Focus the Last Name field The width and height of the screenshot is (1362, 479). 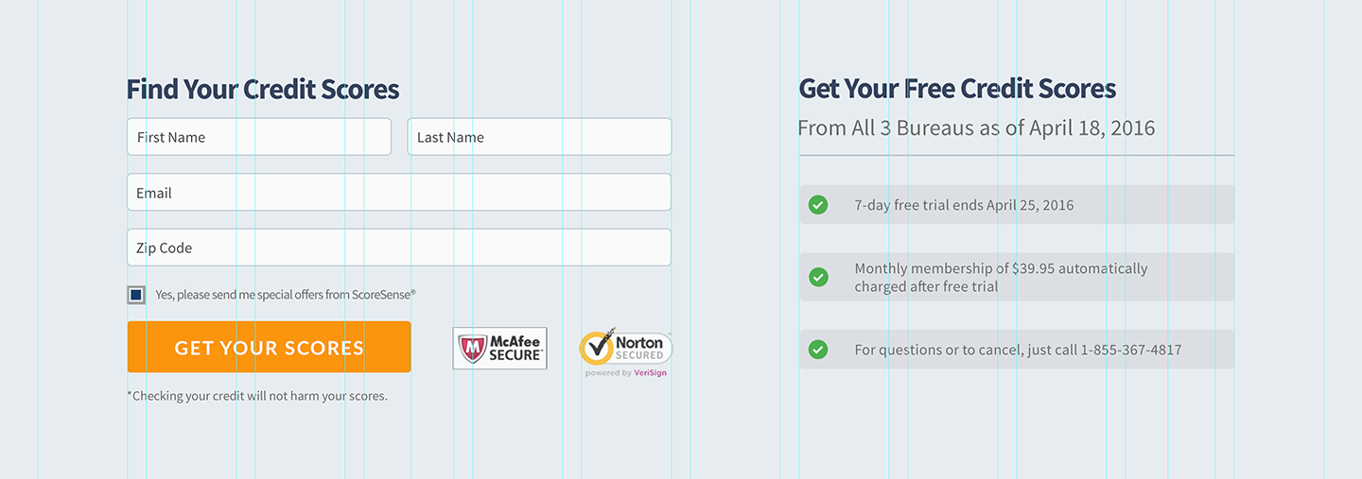click(x=539, y=137)
